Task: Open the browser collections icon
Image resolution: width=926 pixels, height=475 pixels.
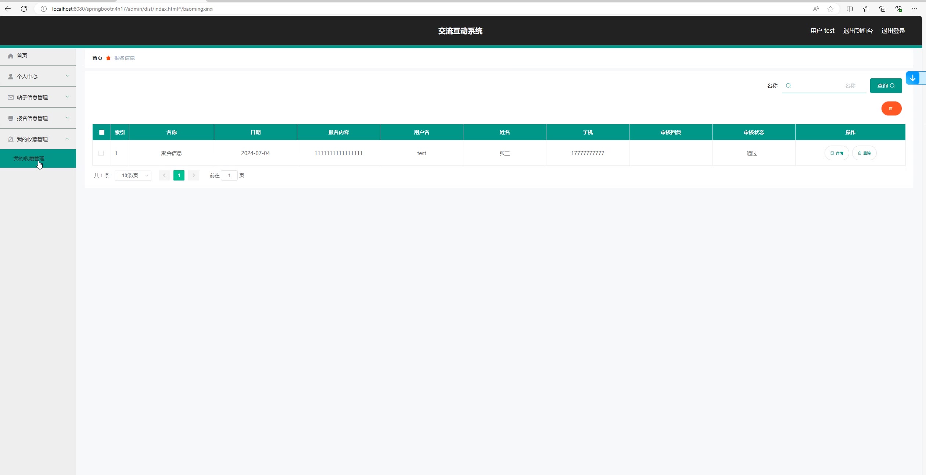Action: 882,9
